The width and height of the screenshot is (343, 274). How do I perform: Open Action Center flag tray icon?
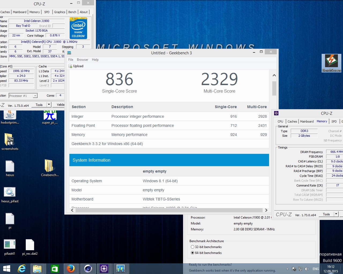[x=294, y=269]
